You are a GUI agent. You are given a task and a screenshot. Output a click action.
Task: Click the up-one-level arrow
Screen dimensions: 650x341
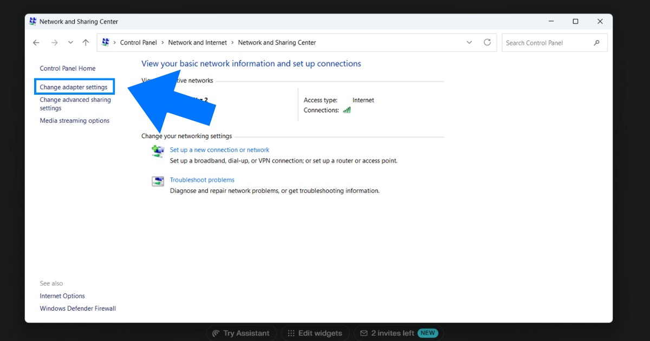(86, 42)
